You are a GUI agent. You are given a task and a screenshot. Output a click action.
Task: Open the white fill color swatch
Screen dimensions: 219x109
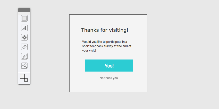pyautogui.click(x=22, y=76)
